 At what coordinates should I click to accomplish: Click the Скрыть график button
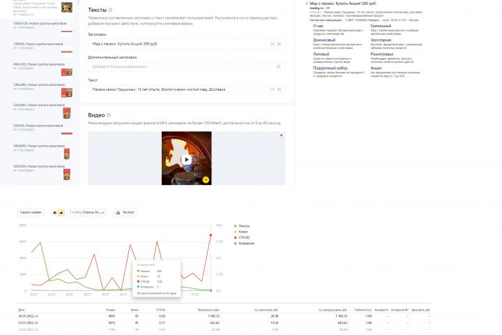(x=31, y=212)
